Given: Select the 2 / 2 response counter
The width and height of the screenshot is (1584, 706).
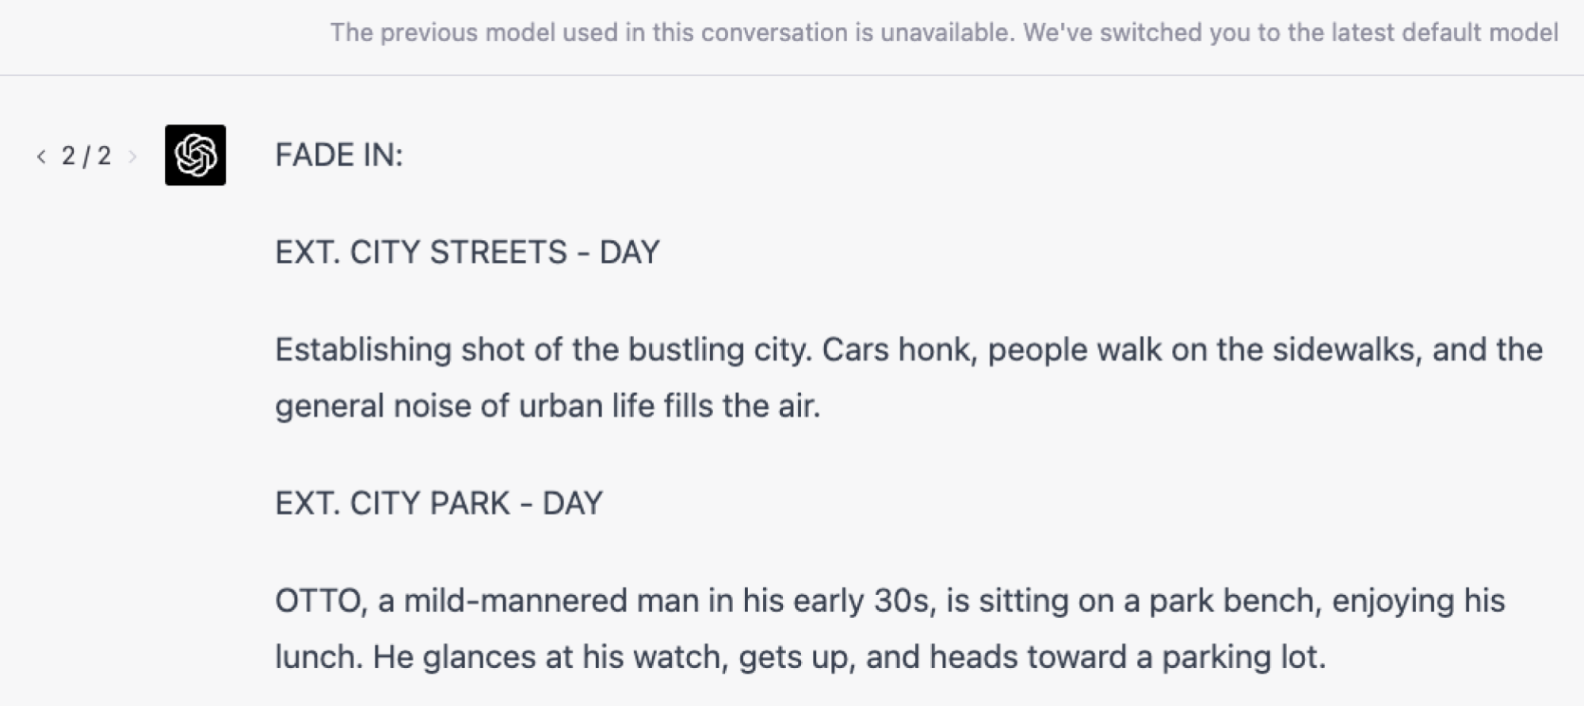Looking at the screenshot, I should coord(86,156).
